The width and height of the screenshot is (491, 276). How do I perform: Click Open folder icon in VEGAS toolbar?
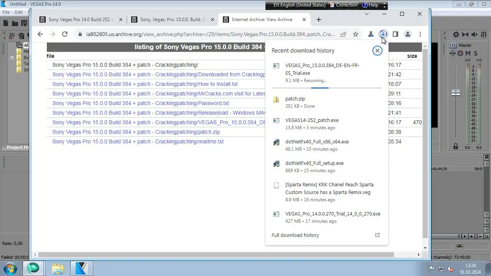click(15, 23)
